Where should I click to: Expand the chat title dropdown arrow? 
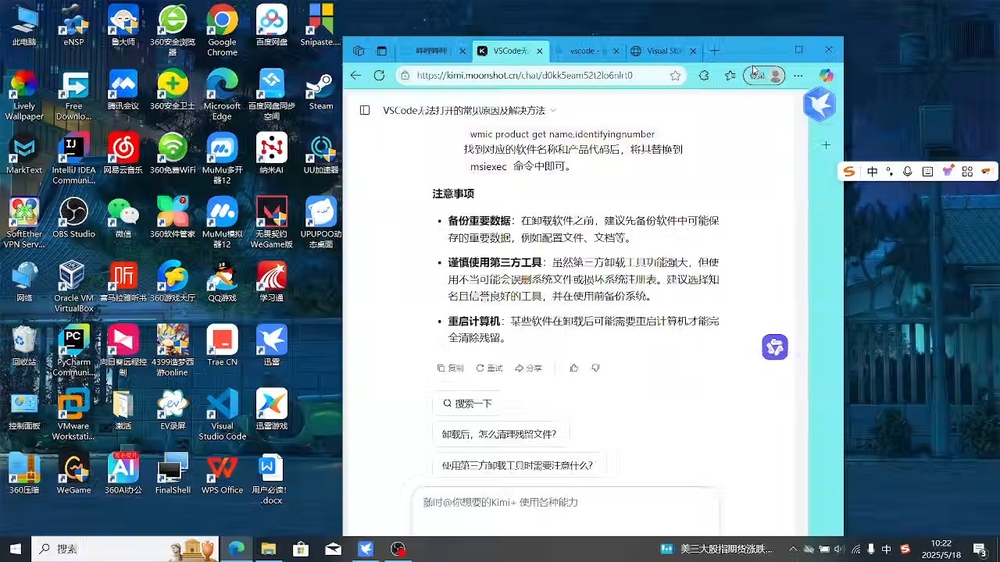pyautogui.click(x=553, y=110)
